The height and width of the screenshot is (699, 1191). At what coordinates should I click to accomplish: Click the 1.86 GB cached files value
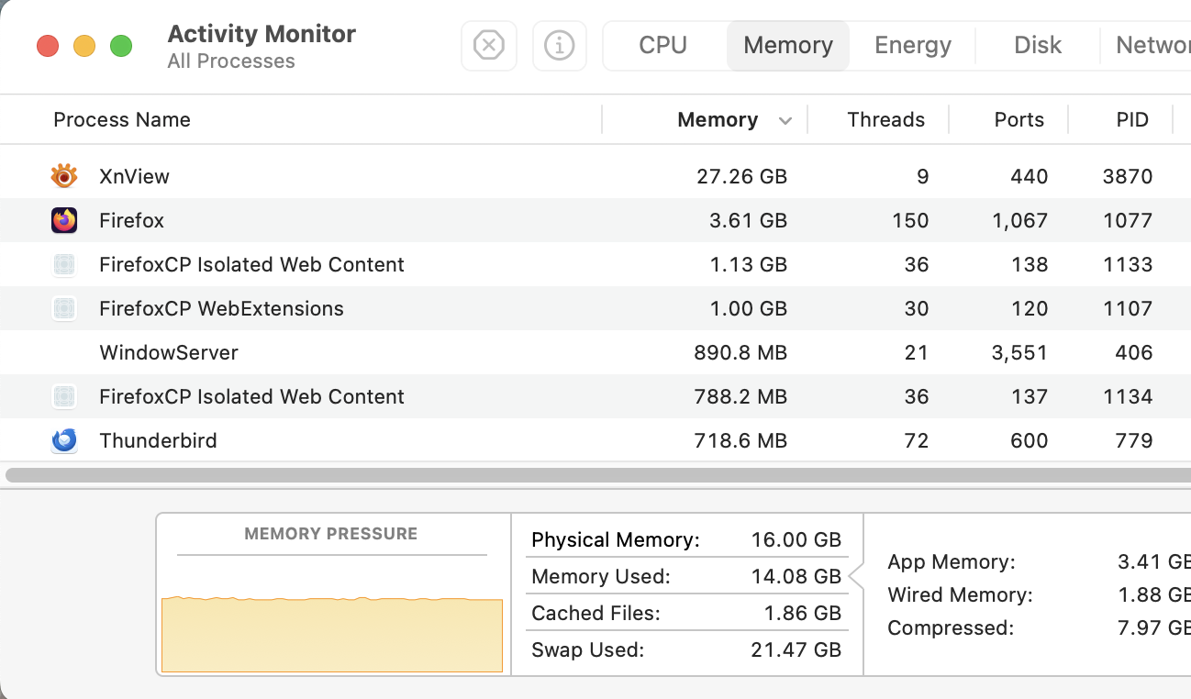(803, 613)
